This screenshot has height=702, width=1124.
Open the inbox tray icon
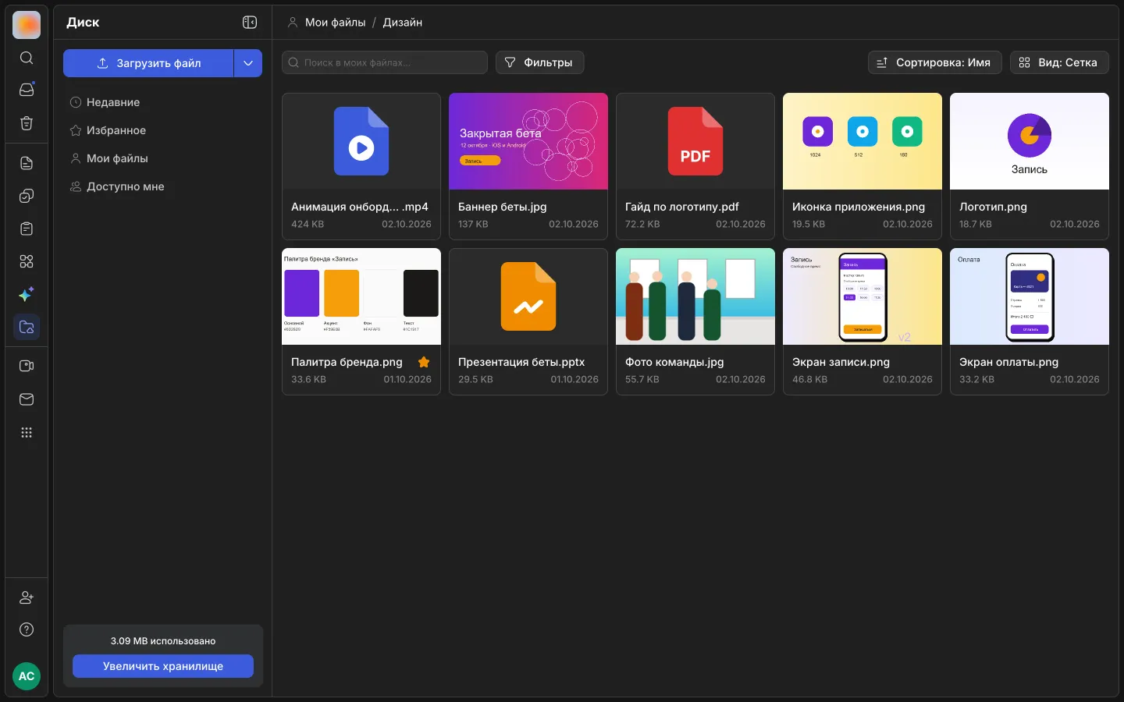click(x=27, y=90)
